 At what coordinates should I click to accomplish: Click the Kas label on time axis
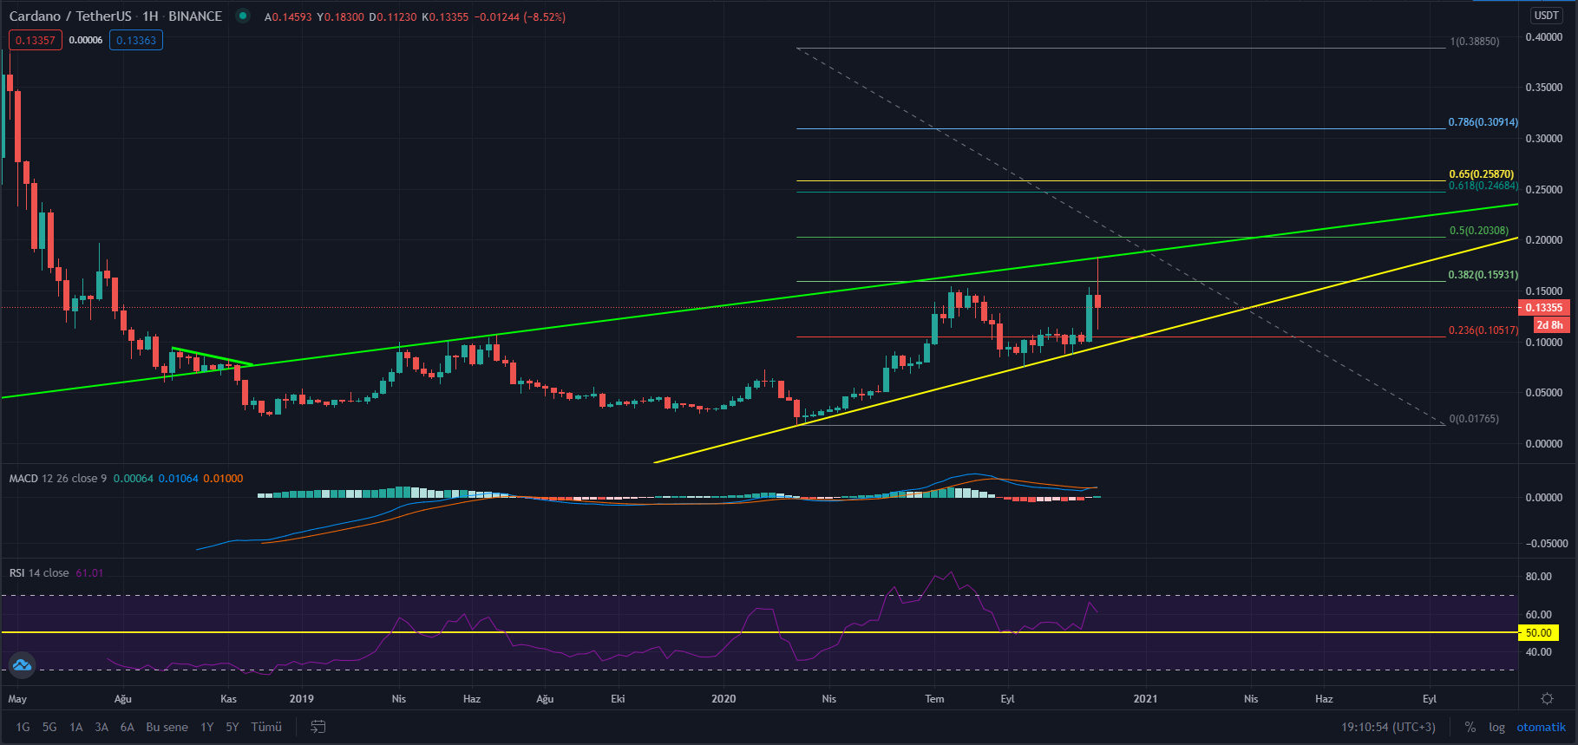(x=228, y=699)
